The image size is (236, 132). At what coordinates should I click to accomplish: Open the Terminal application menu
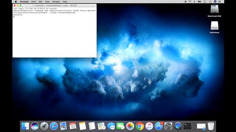(x=24, y=1)
